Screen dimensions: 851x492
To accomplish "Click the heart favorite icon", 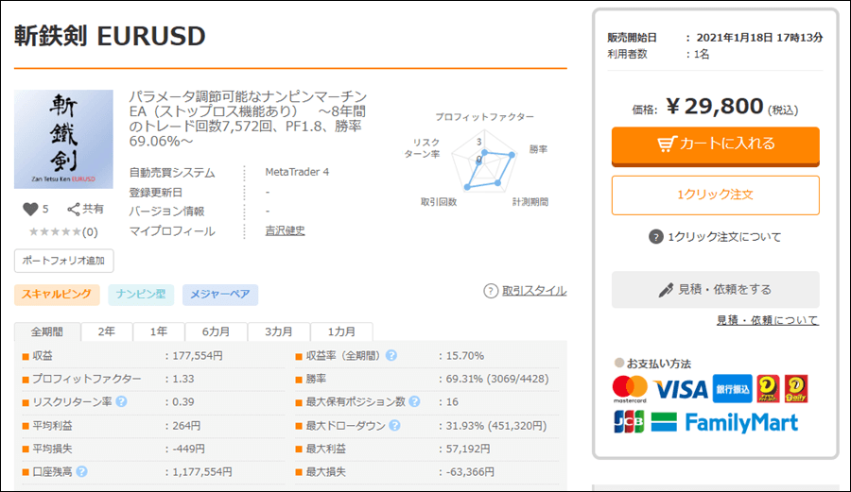I will [x=30, y=210].
